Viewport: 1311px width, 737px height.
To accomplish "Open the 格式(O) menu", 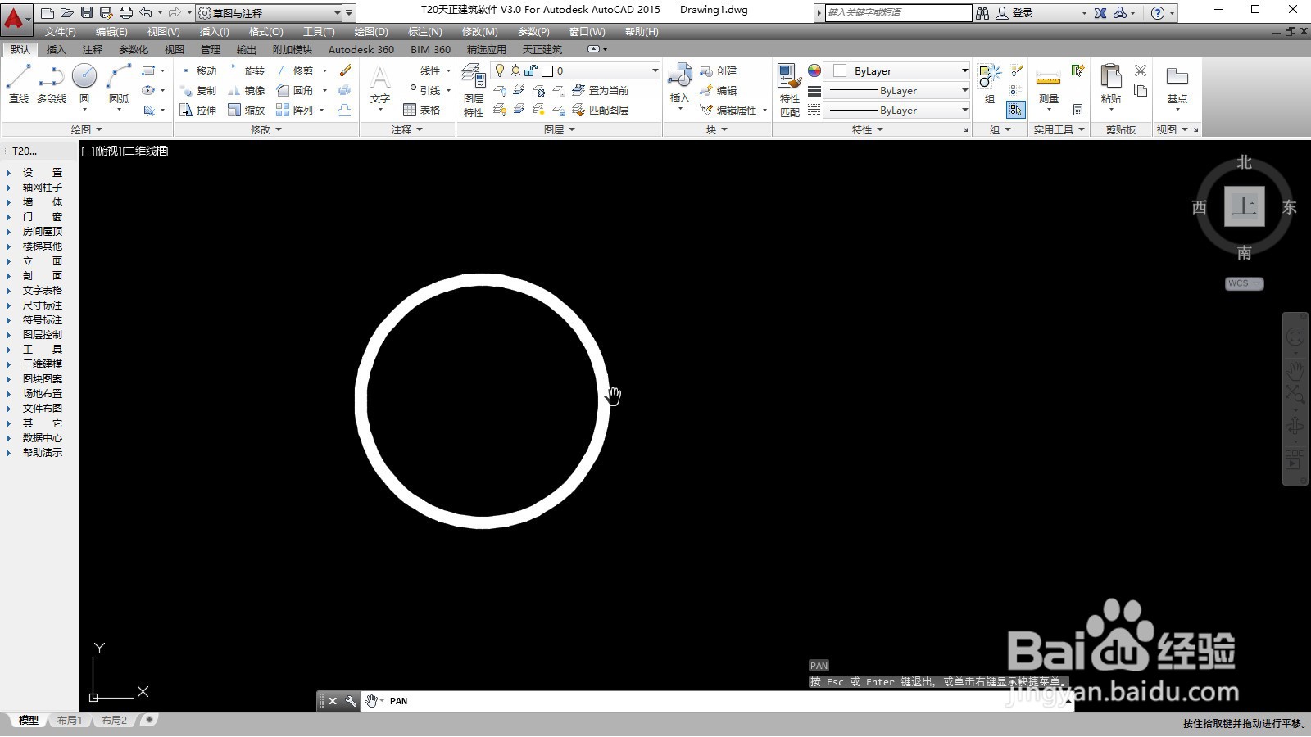I will (265, 32).
